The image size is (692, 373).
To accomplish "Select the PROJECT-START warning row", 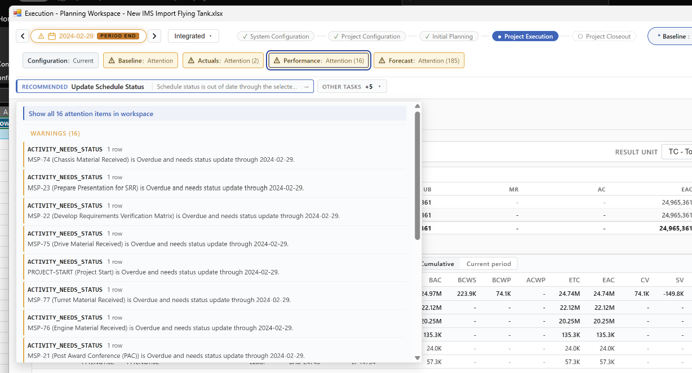I will coord(215,267).
